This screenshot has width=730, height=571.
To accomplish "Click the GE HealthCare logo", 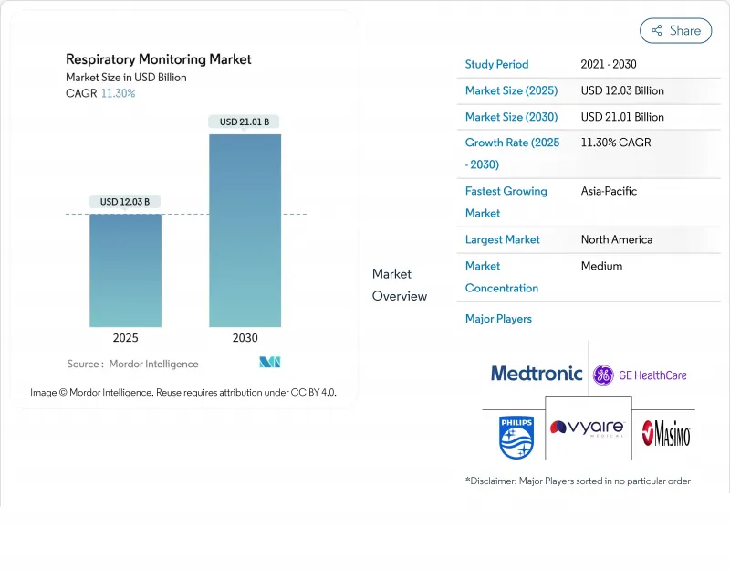I will (x=640, y=375).
